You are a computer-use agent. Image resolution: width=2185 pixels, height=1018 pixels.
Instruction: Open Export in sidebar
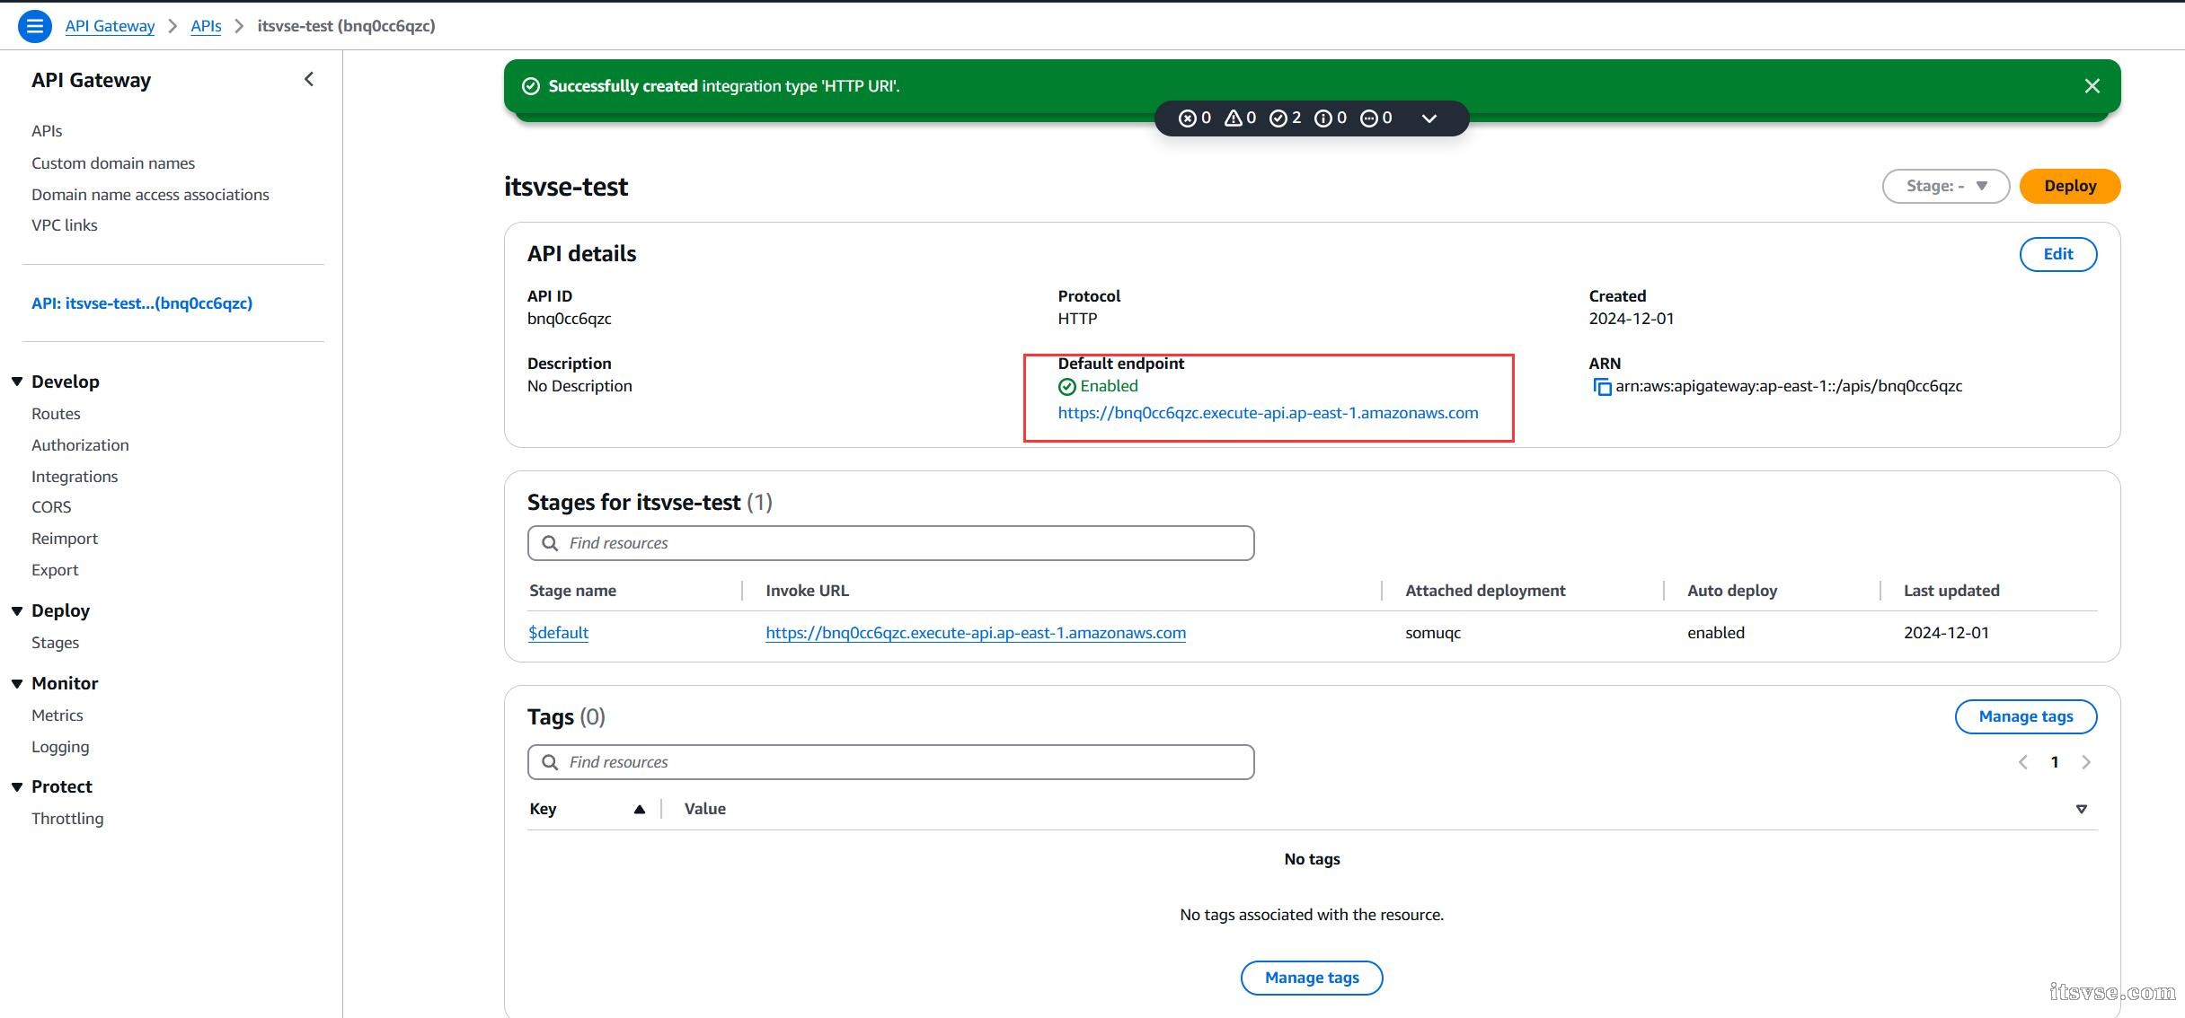tap(55, 570)
